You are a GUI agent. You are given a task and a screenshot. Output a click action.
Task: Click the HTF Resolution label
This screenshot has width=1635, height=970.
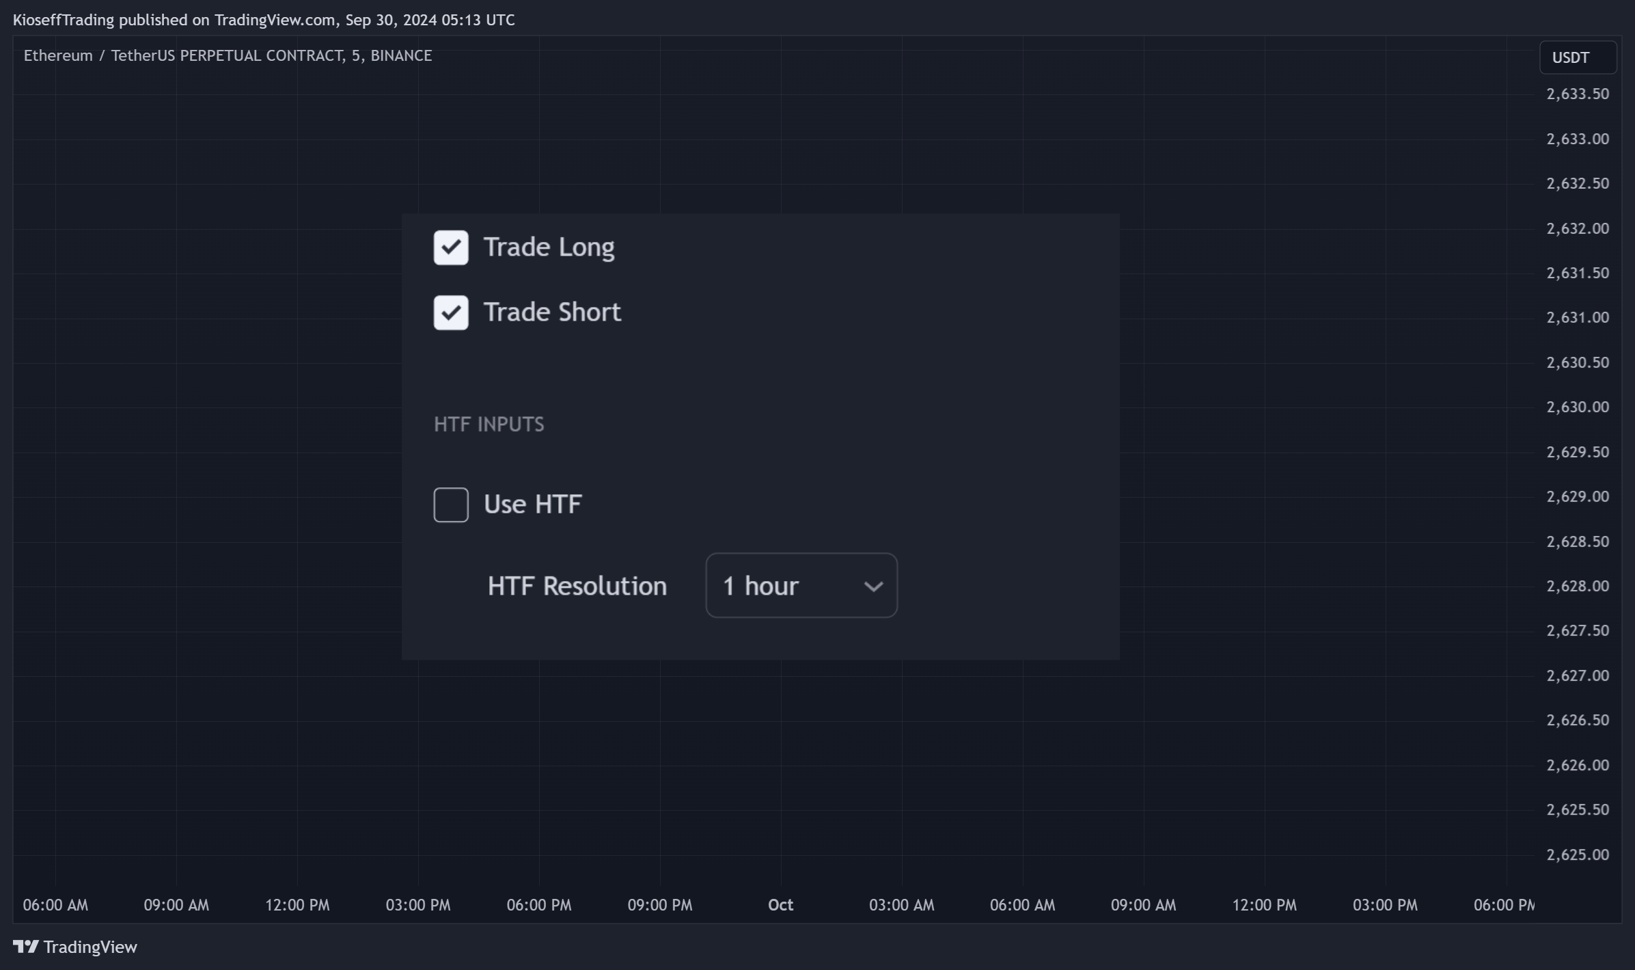(x=577, y=586)
